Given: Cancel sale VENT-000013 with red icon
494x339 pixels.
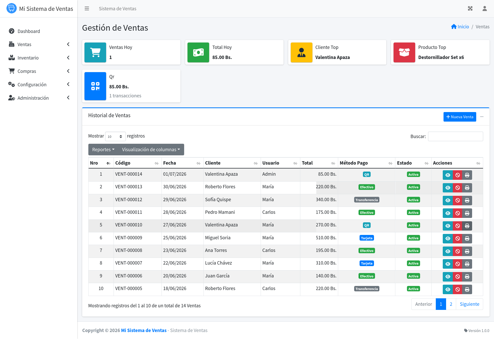Looking at the screenshot, I should 457,188.
